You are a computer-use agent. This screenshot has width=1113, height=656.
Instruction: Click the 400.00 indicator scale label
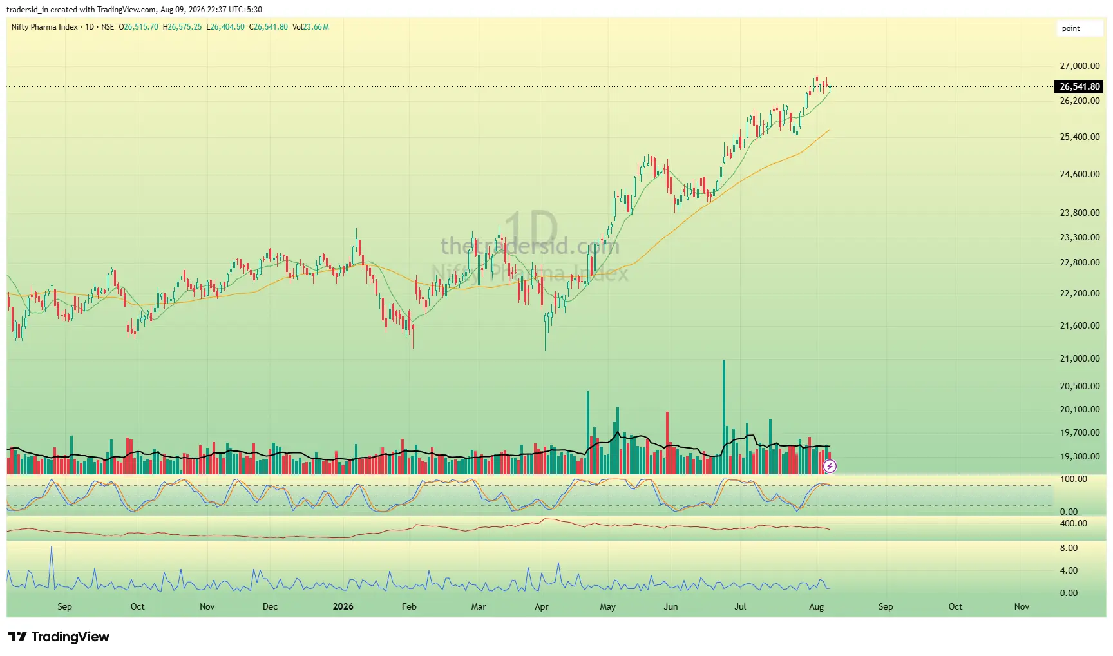tap(1073, 523)
